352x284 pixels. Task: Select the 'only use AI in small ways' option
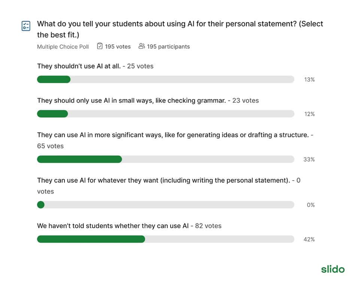click(x=148, y=100)
